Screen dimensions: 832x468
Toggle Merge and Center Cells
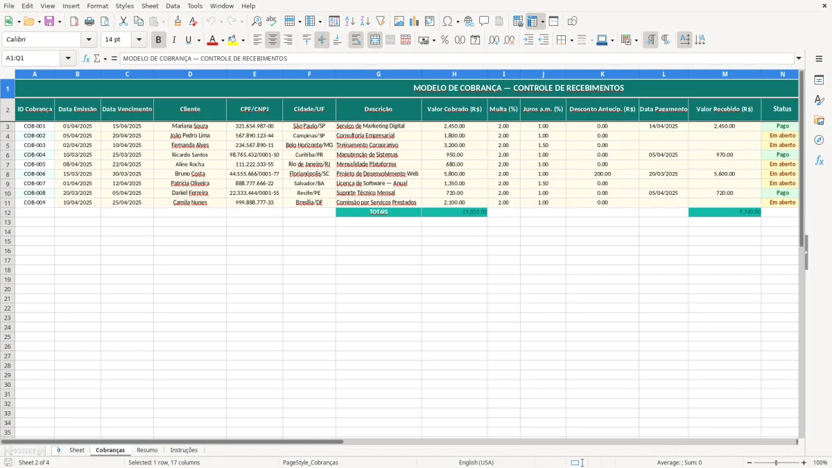coord(374,40)
